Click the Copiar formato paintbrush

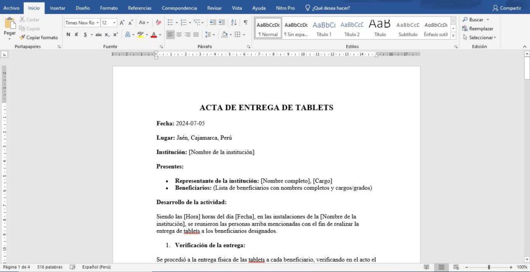pos(38,38)
